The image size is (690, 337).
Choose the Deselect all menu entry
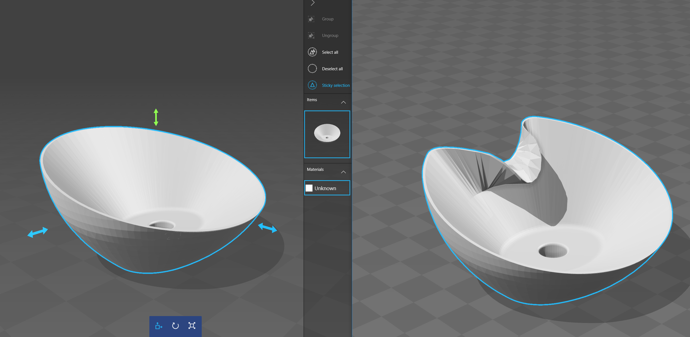[332, 69]
